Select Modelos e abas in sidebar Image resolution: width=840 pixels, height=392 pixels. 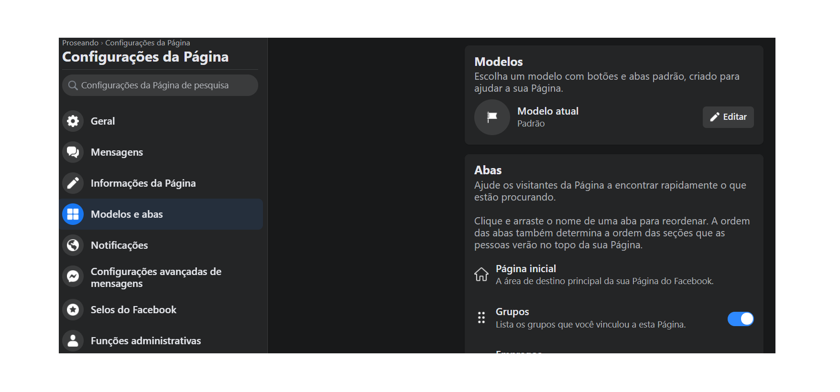click(x=161, y=214)
